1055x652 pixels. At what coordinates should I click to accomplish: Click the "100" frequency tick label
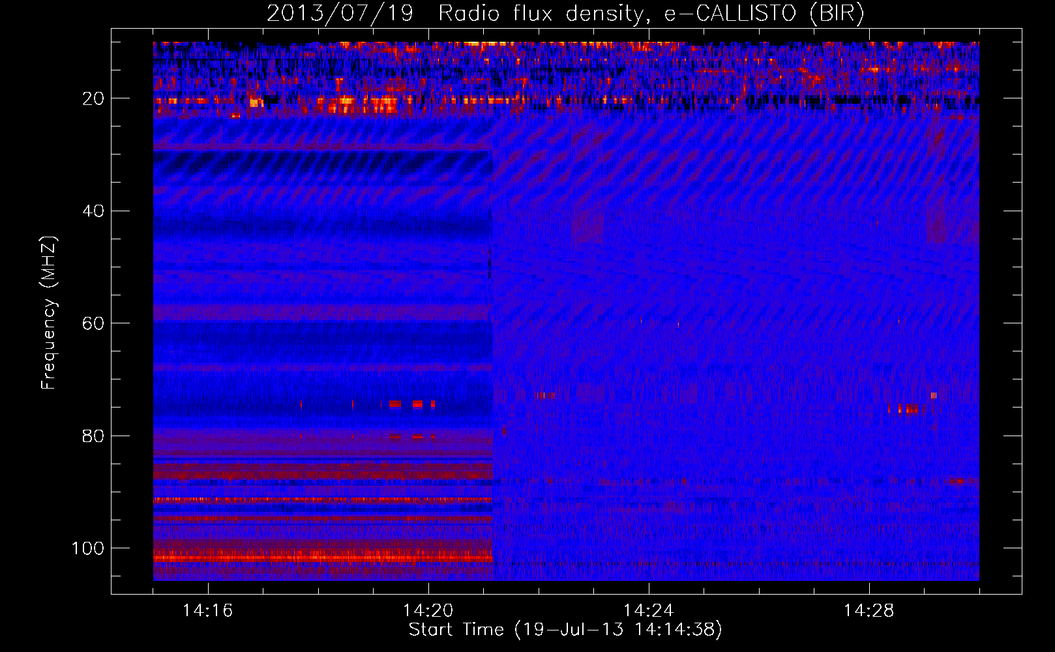(x=88, y=548)
